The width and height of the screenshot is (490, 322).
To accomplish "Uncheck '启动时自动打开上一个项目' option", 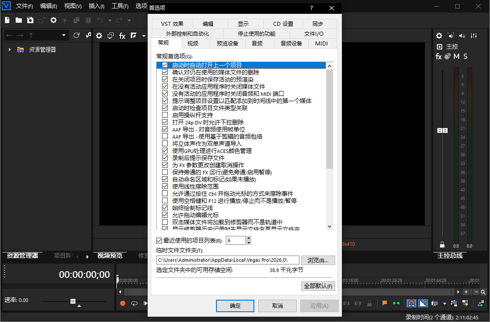I will click(x=165, y=65).
